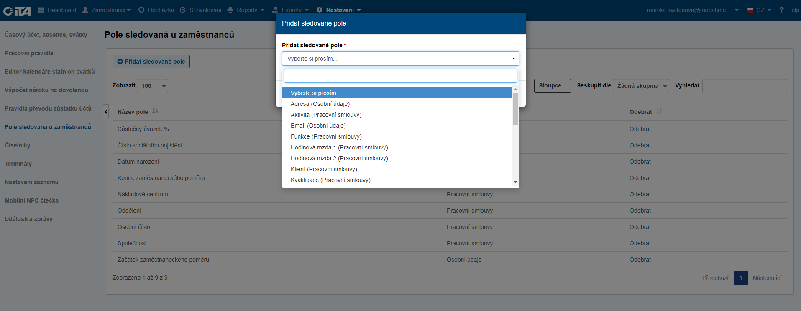Screen dimensions: 801x311
Task: Open the Reporty menu
Action: 246,10
